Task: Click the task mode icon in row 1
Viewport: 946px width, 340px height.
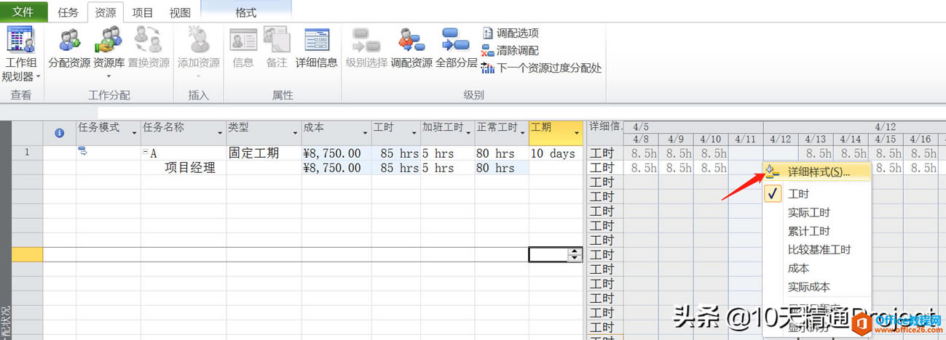Action: pos(82,151)
